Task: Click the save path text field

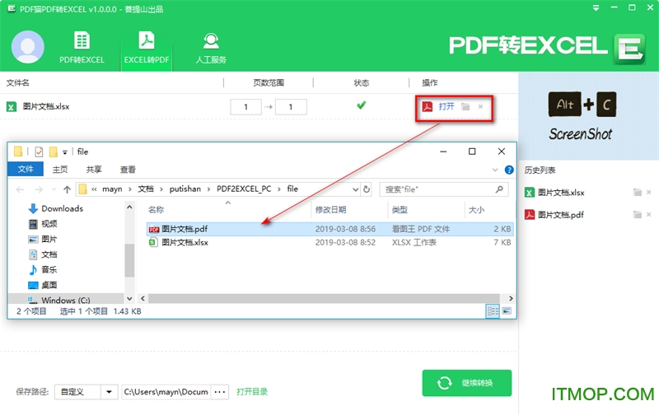Action: (166, 392)
